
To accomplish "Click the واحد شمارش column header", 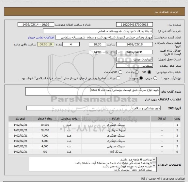I will tap(69, 119).
